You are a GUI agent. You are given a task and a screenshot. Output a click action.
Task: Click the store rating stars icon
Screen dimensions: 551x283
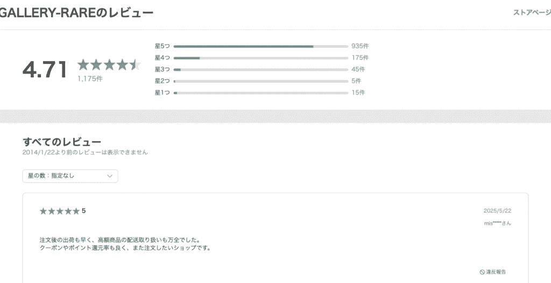(x=109, y=65)
